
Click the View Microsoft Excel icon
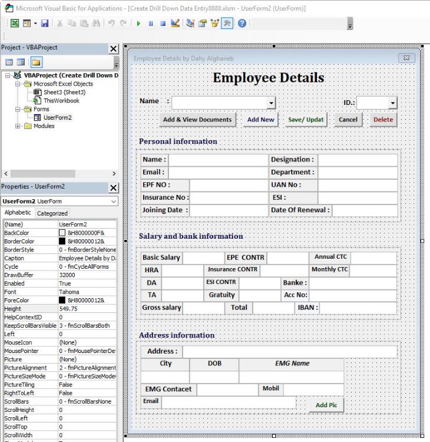click(x=14, y=23)
